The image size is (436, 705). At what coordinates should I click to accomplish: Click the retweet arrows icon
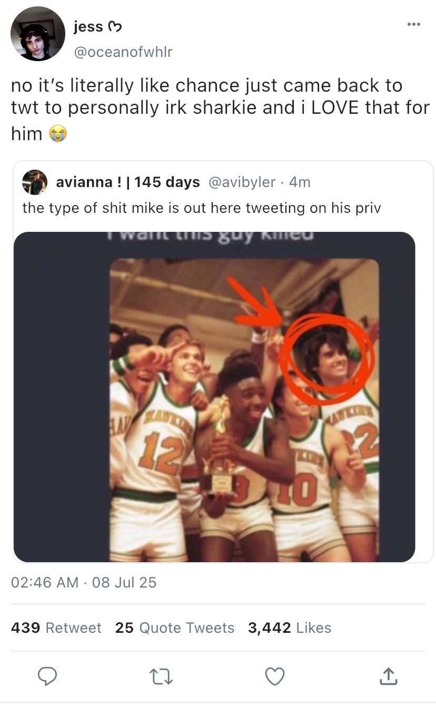coord(161,675)
